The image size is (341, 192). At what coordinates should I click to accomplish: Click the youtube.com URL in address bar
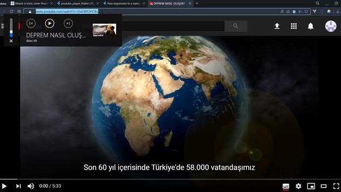pyautogui.click(x=67, y=12)
